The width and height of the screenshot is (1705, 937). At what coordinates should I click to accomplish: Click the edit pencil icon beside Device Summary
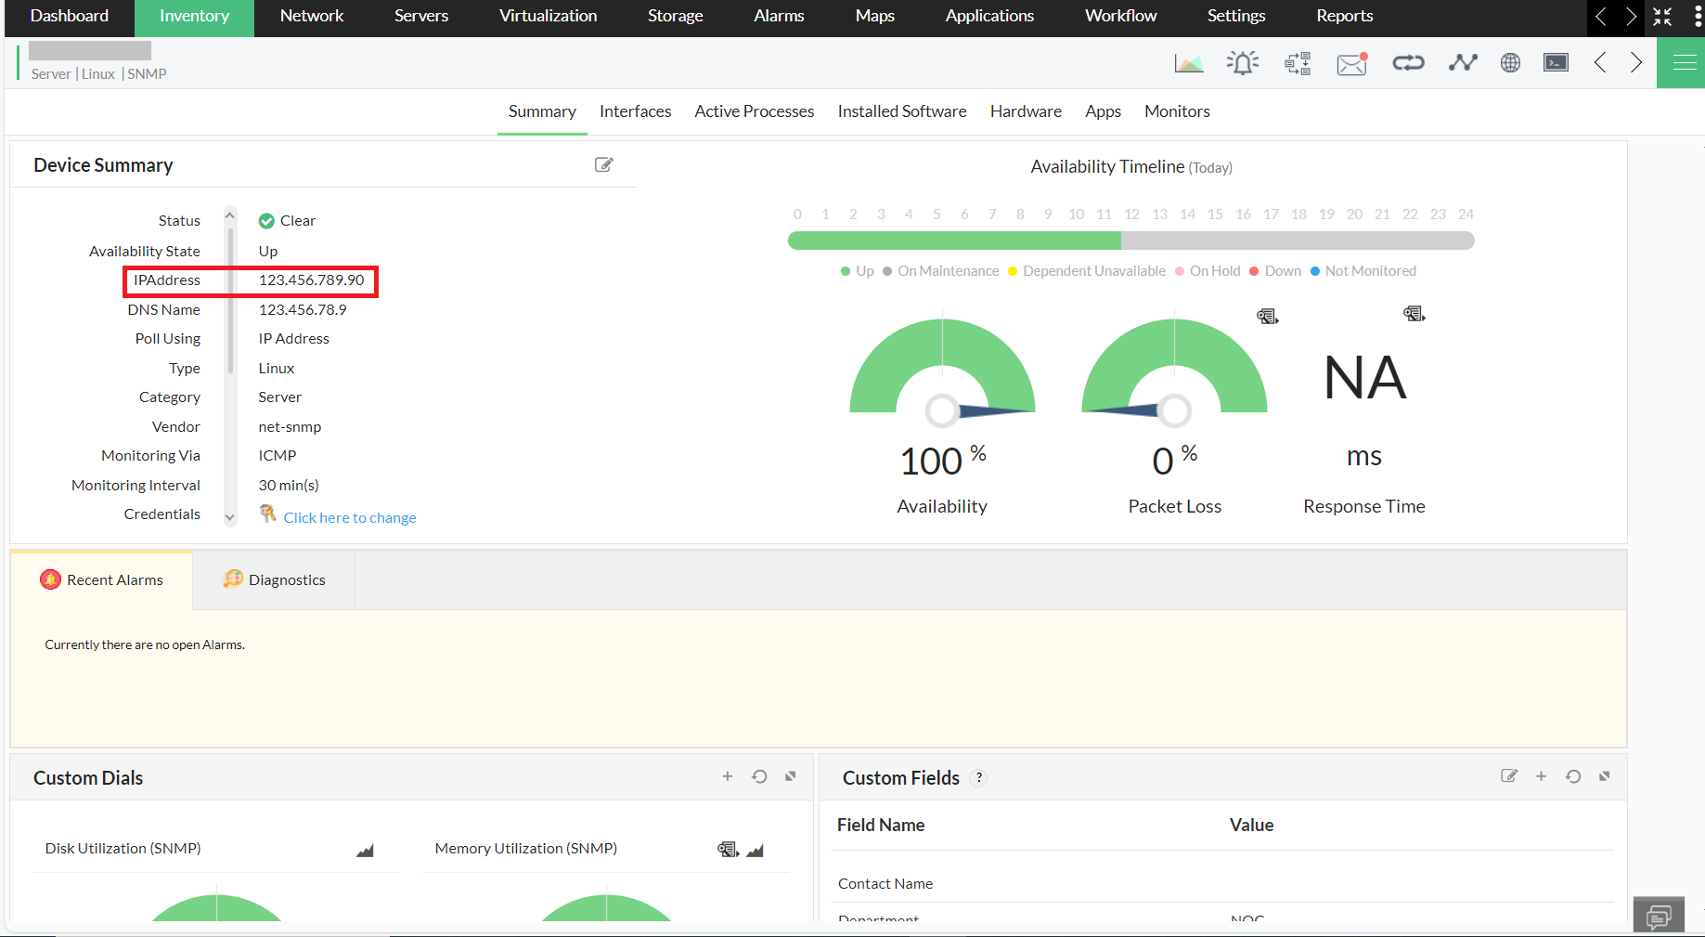point(603,164)
